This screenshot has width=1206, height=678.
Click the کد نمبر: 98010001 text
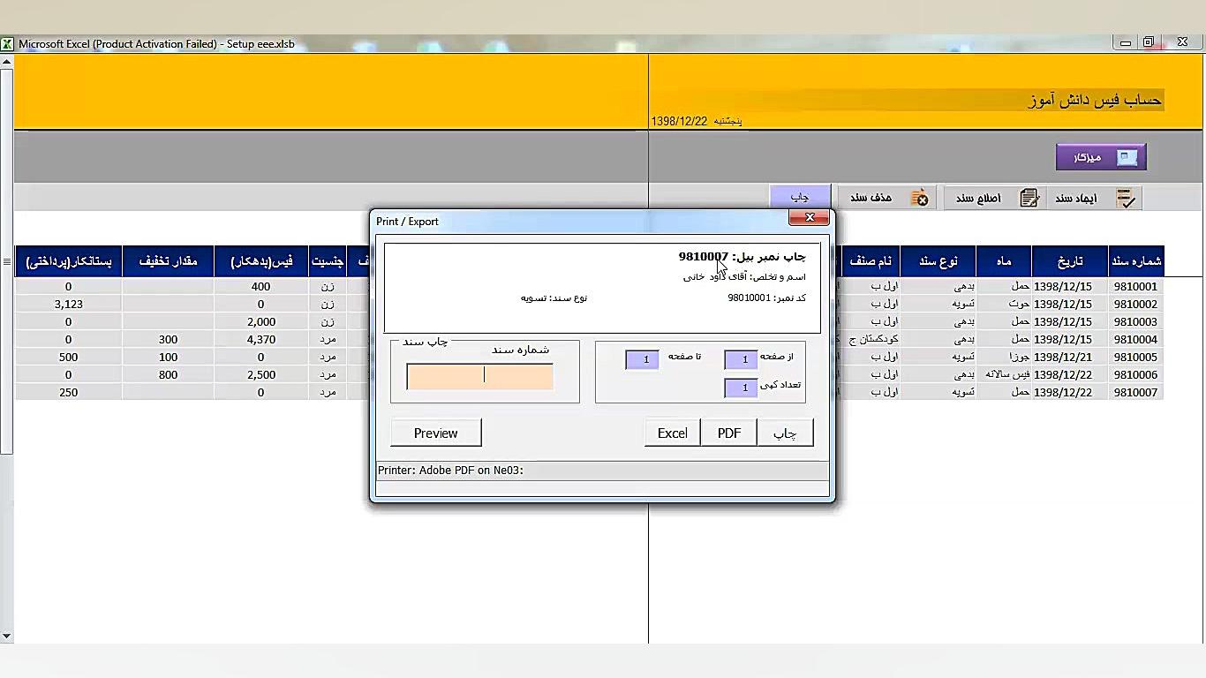click(x=766, y=298)
